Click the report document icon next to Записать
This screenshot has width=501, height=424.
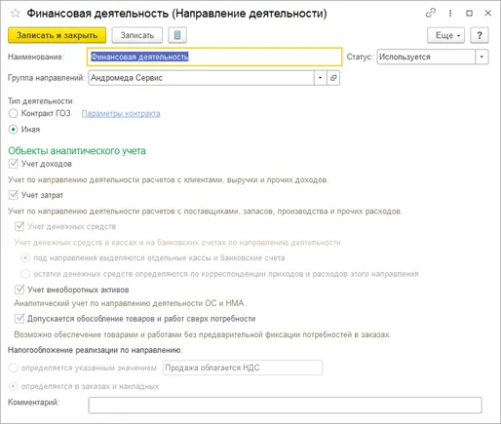(177, 35)
